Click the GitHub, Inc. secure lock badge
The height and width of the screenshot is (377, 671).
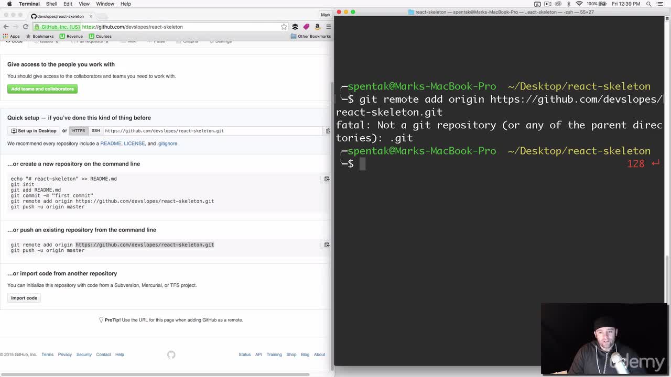(58, 27)
